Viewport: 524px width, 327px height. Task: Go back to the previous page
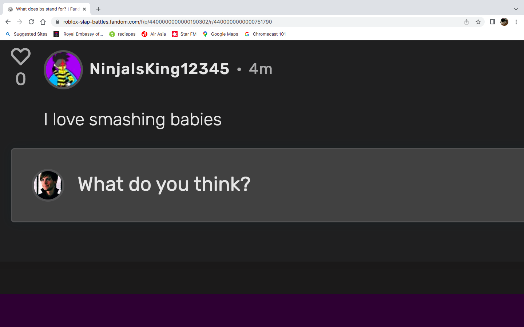click(8, 22)
